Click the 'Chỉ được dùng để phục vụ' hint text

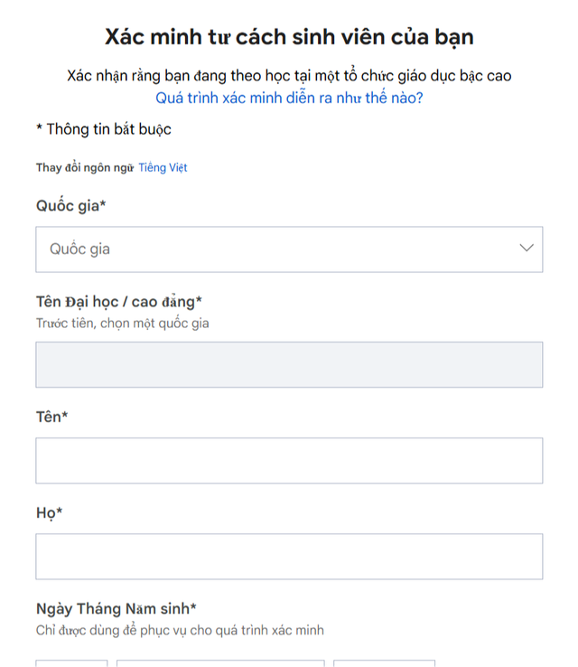coord(180,630)
